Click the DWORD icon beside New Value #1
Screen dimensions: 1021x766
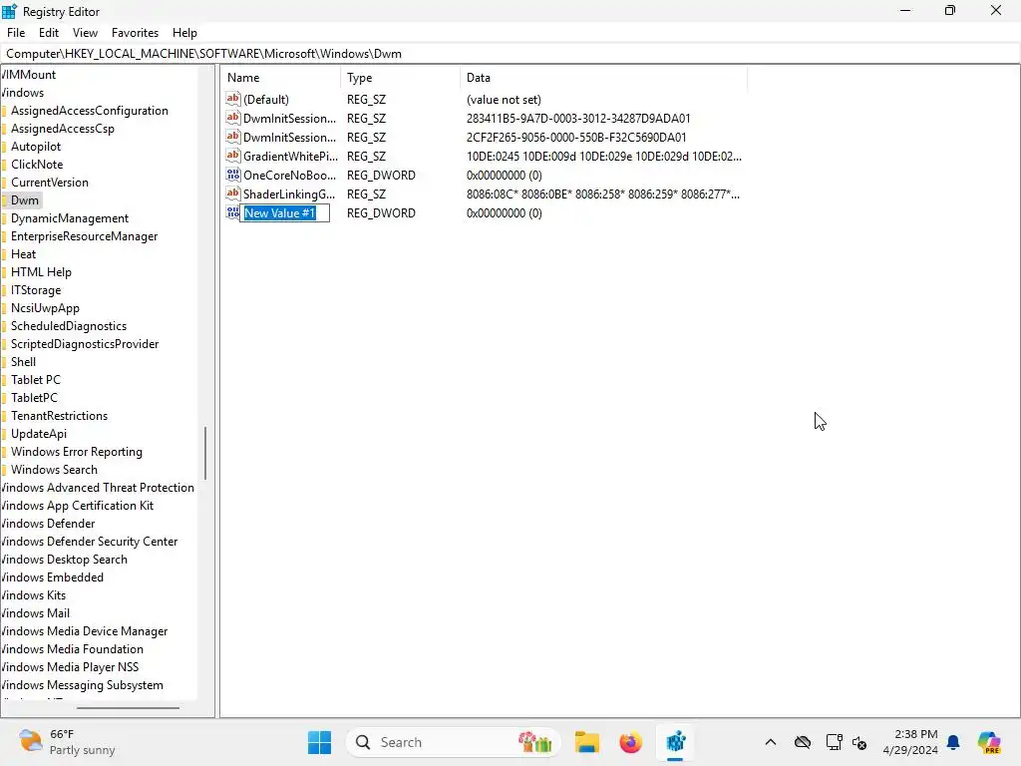pos(233,212)
